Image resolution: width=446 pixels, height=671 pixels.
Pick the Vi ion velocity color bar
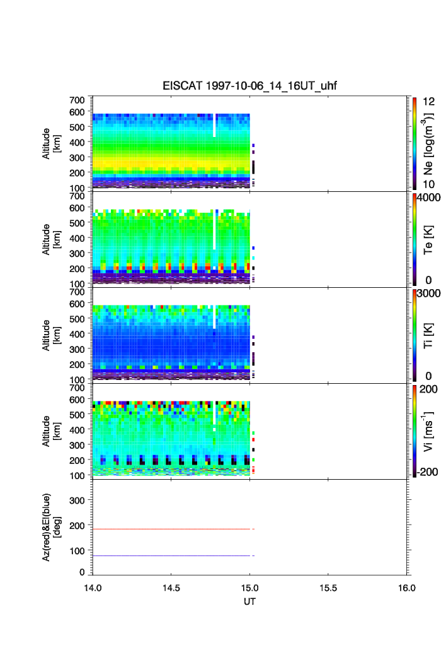415,431
